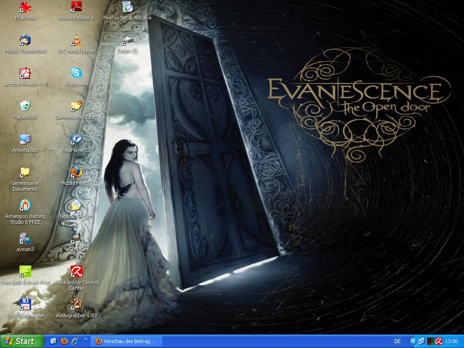Launch Mozilla Firefox desktop shortcut
The image size is (464, 348).
point(76,173)
